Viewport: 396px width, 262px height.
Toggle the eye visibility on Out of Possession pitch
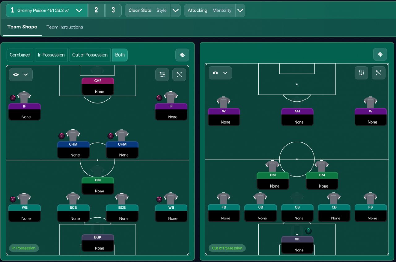pyautogui.click(x=215, y=73)
